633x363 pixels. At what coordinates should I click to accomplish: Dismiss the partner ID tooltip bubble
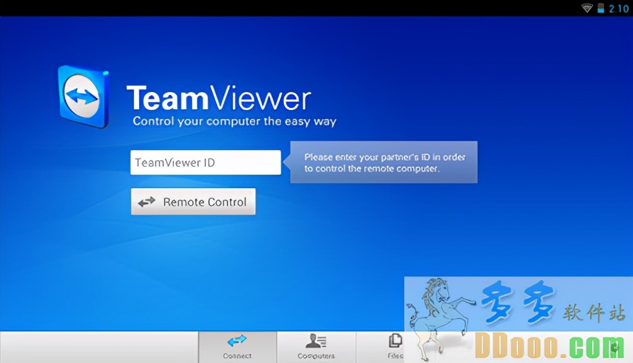click(383, 162)
